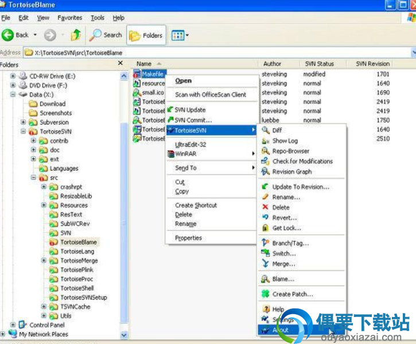Click the Get Lock padlock icon
416x344 pixels.
265,227
